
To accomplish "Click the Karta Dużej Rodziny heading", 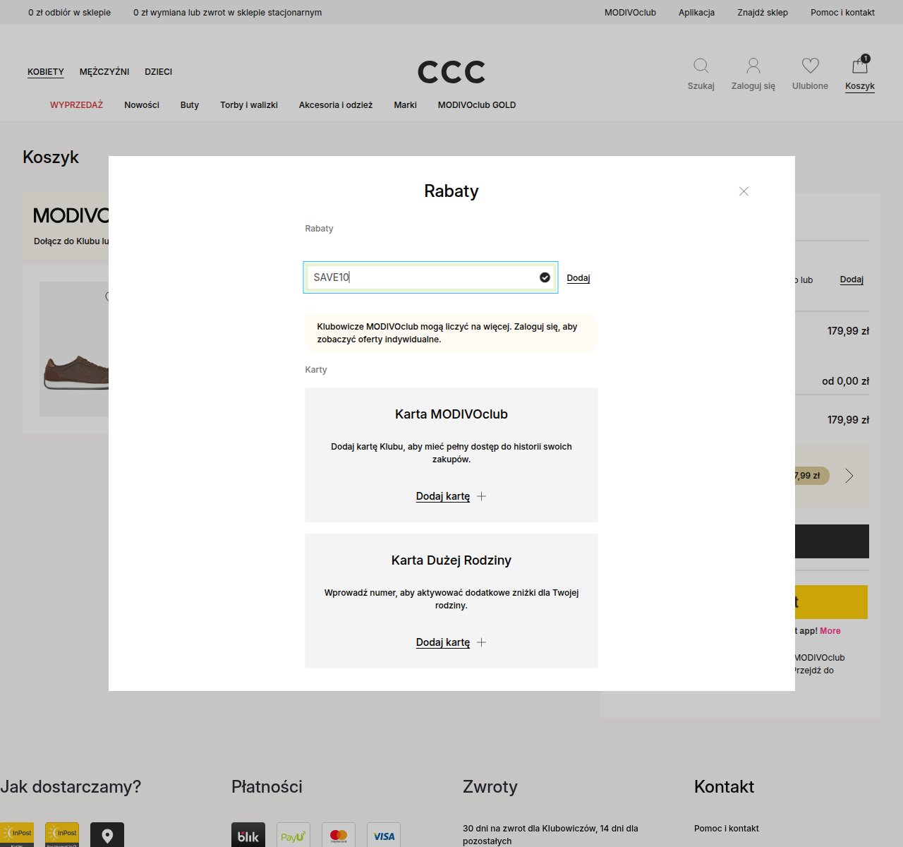I will coord(451,560).
